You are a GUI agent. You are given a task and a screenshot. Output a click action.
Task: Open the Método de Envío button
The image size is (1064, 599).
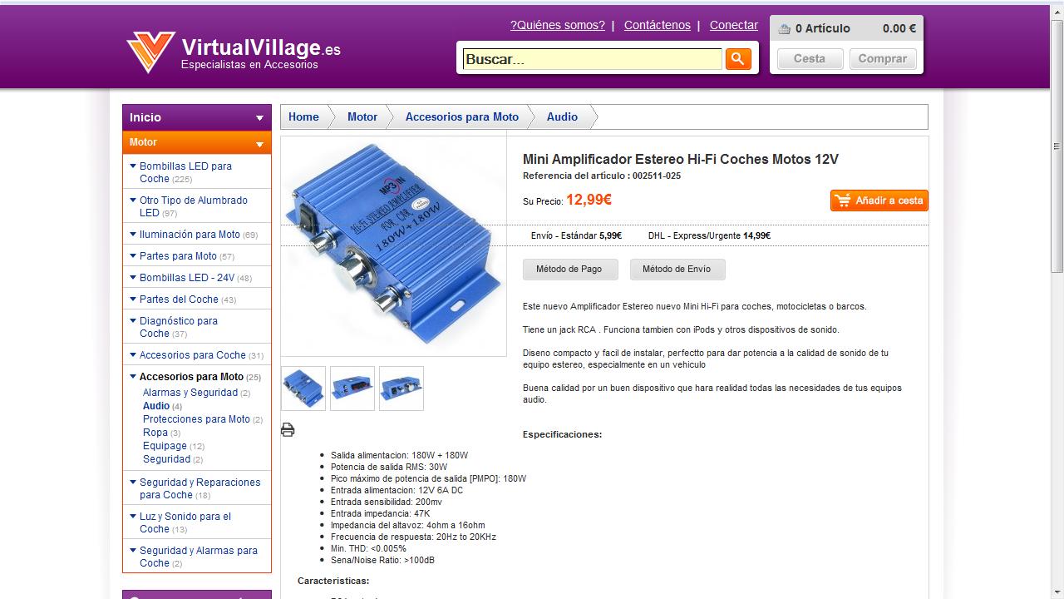point(677,270)
